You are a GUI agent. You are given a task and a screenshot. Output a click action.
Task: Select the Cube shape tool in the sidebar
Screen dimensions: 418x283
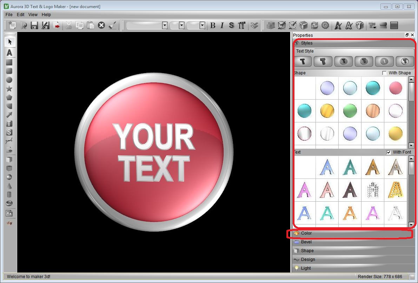(x=9, y=168)
